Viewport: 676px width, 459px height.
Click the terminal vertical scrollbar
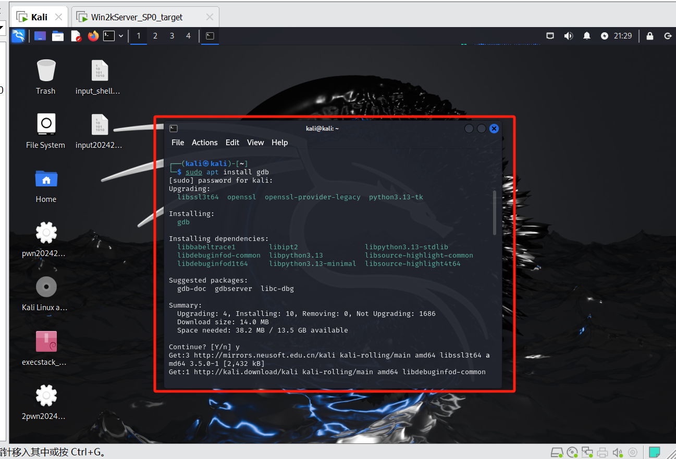(x=495, y=213)
